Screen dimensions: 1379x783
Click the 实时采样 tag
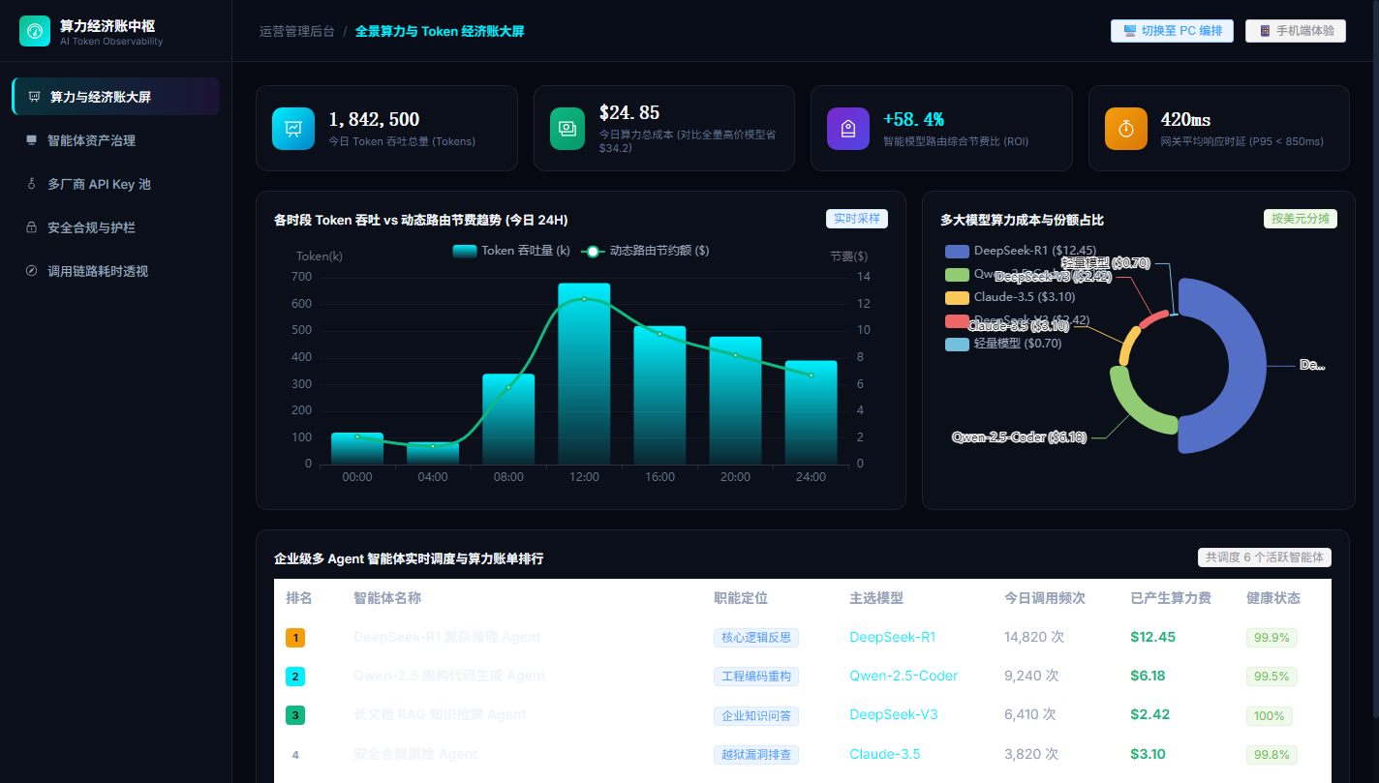(857, 219)
